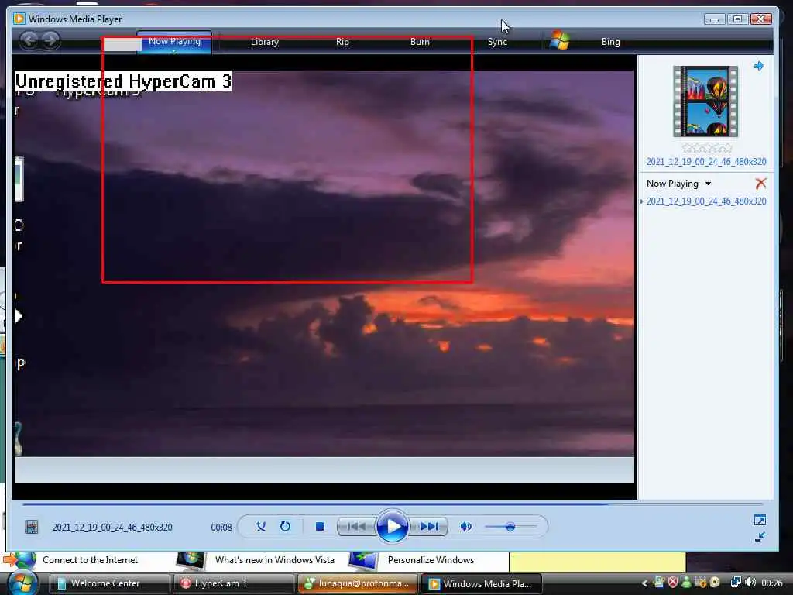Stop playback with the square Stop button
793x595 pixels.
click(320, 527)
